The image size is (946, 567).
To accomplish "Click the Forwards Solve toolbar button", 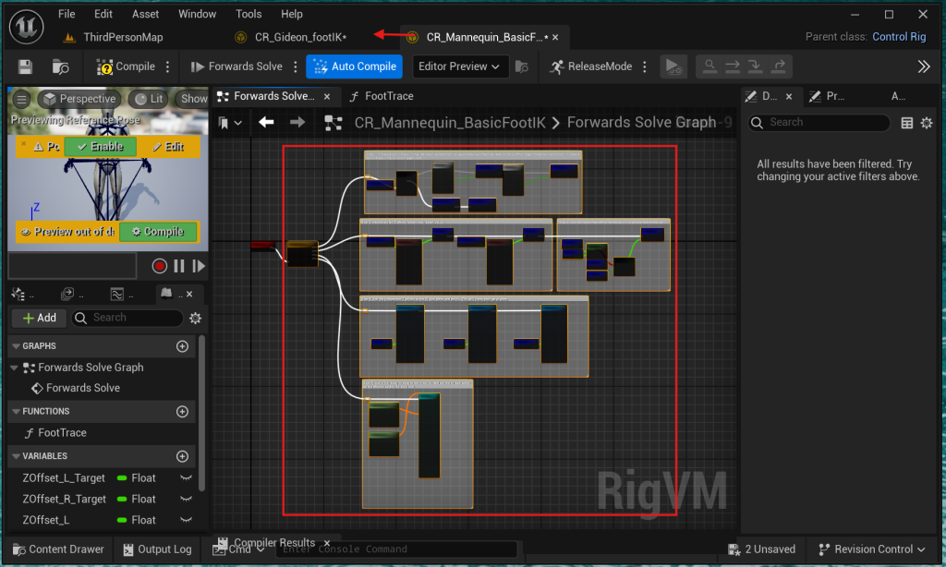I will click(x=236, y=66).
